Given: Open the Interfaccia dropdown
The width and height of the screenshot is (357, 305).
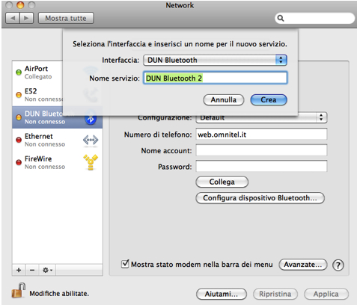Looking at the screenshot, I should [x=215, y=60].
